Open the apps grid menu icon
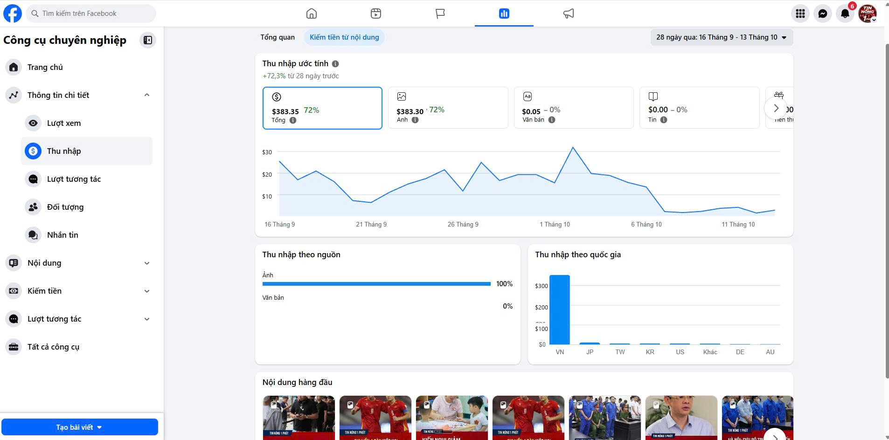This screenshot has height=440, width=889. (x=800, y=14)
